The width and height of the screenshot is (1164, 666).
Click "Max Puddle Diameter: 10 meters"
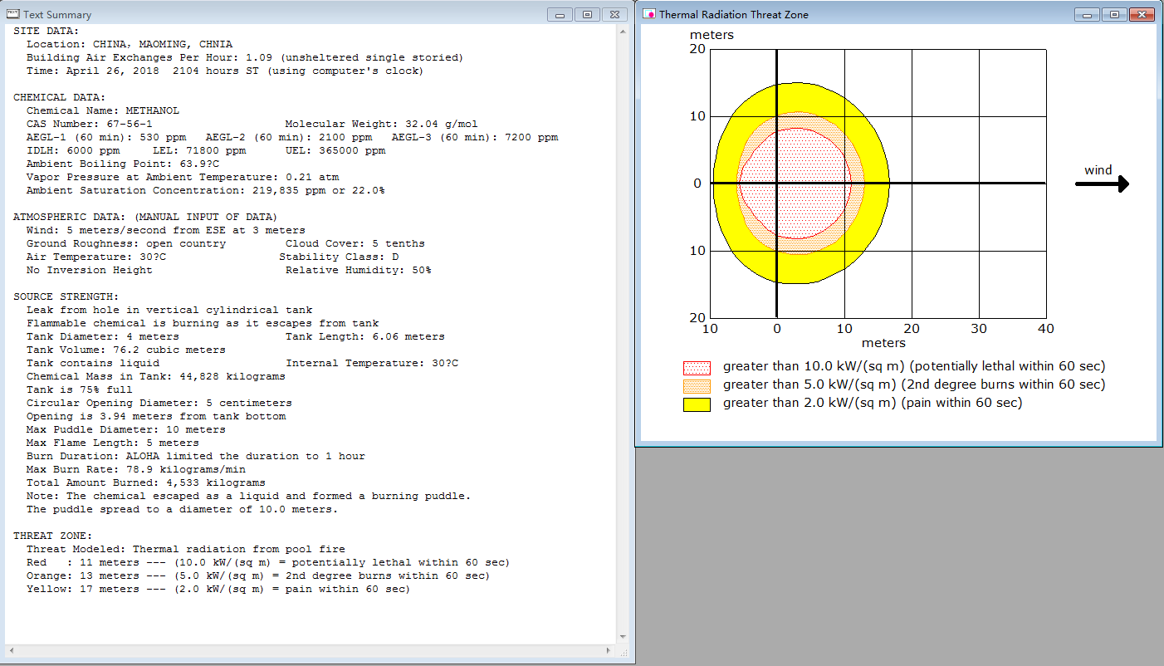(126, 429)
